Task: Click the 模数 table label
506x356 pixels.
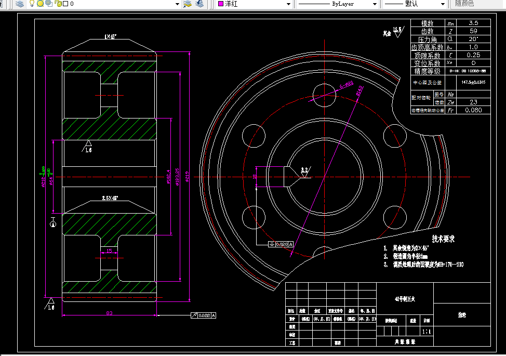Action: click(427, 23)
